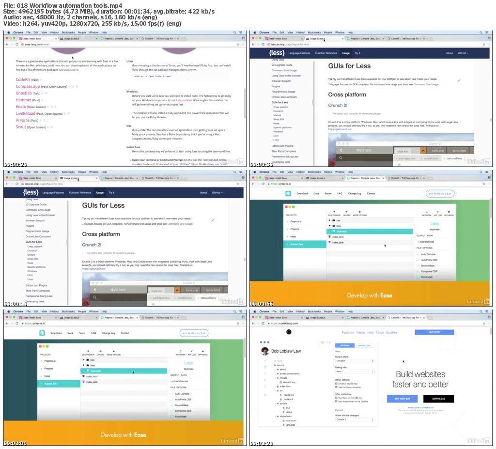Open the Debug info 'None' dropdown

[355, 372]
